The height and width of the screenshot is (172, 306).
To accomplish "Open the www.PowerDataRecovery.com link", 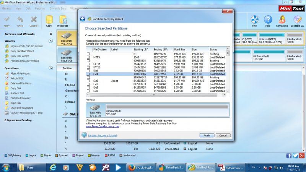I will pyautogui.click(x=102, y=126).
